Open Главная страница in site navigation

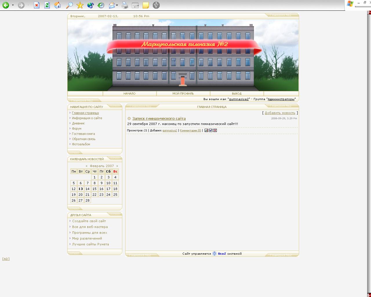point(85,113)
